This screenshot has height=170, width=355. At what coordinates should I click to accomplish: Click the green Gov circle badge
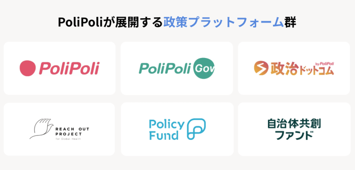coord(204,68)
